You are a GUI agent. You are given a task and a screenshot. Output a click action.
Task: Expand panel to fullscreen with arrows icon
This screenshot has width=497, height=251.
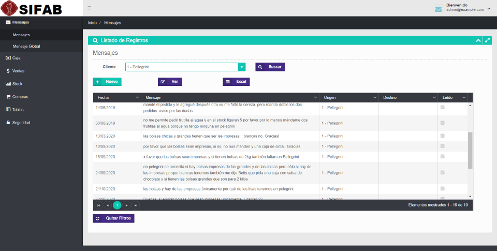pyautogui.click(x=487, y=40)
